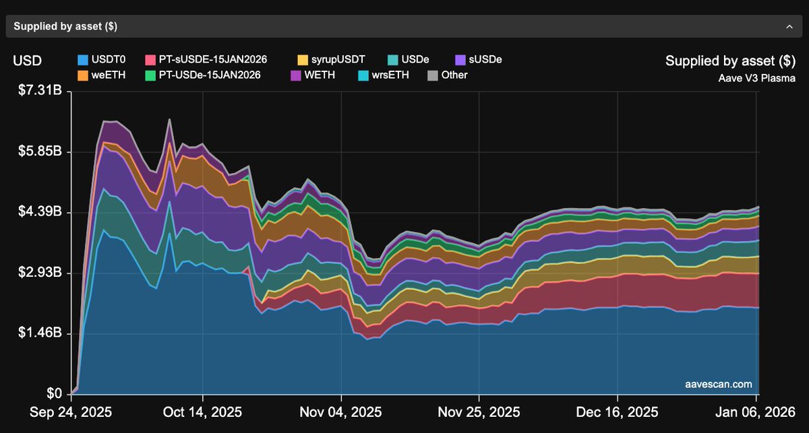Toggle the sUSDe purple legend swatch
809x433 pixels.
tap(461, 60)
